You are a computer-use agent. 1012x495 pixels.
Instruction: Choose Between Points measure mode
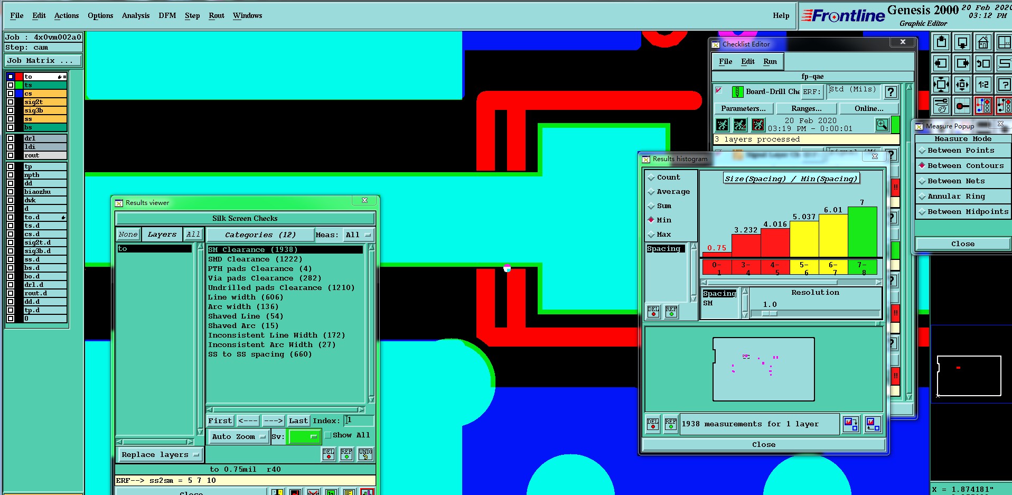(963, 151)
